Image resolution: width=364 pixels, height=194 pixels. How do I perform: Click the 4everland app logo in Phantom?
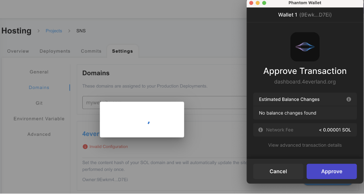[305, 47]
